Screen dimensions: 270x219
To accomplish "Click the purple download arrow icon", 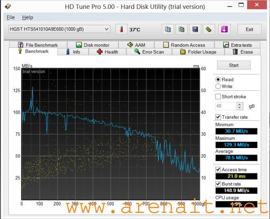I will (x=224, y=29).
